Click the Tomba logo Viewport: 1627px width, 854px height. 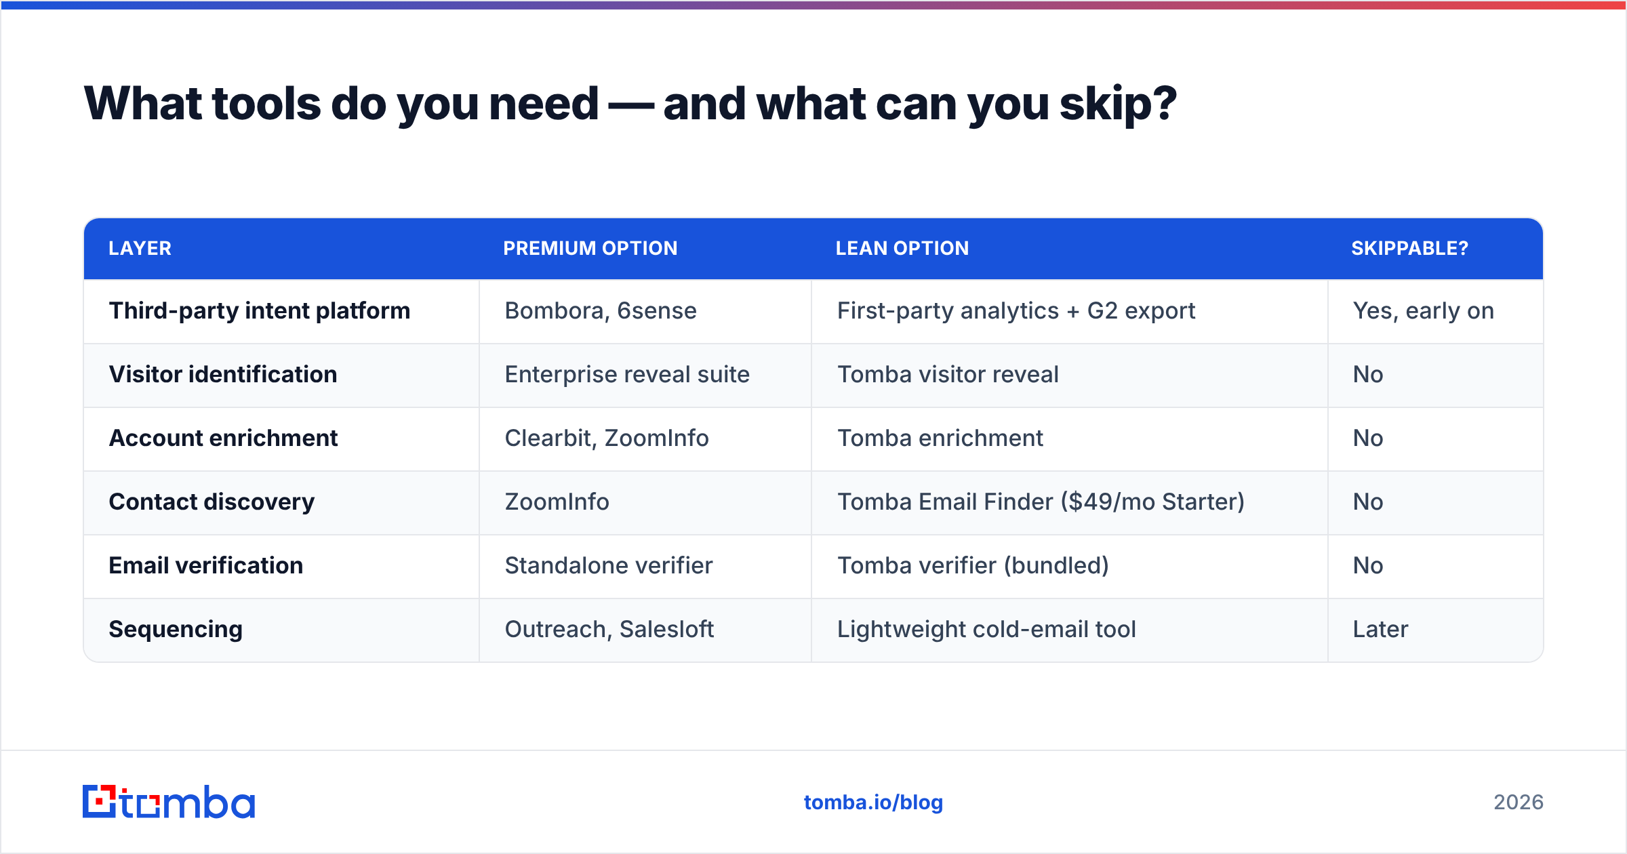(169, 802)
